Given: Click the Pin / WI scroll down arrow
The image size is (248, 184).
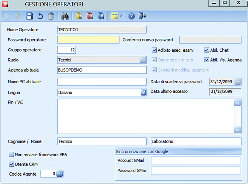Looking at the screenshot, I should tap(238, 130).
